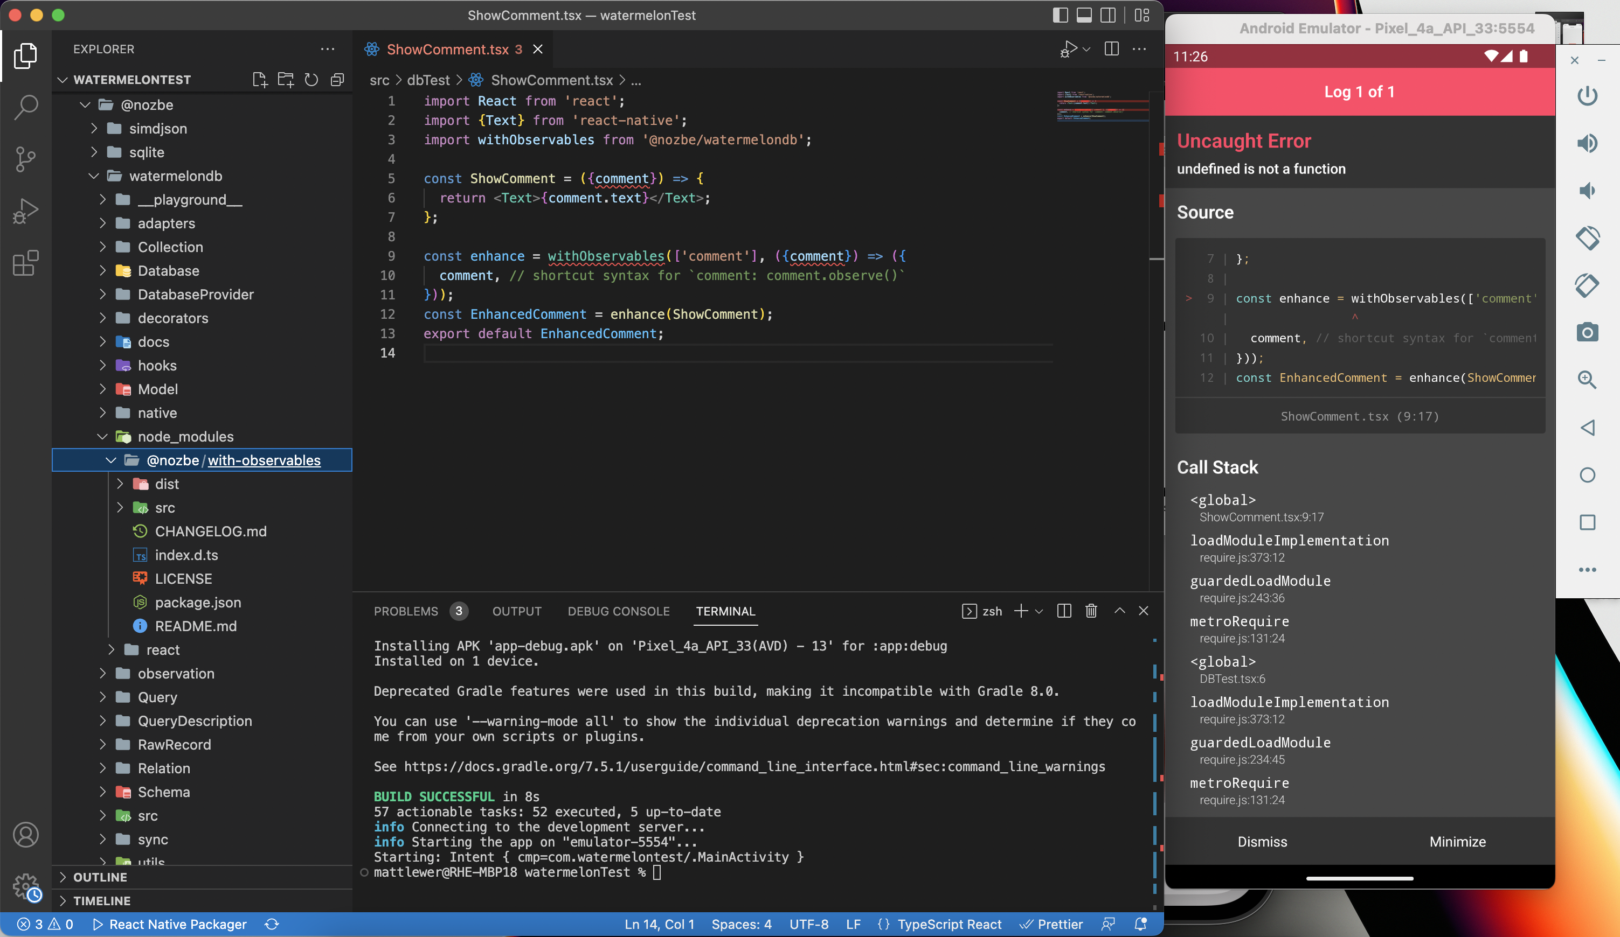Switch to the PROBLEMS tab
Viewport: 1620px width, 937px height.
coord(406,611)
